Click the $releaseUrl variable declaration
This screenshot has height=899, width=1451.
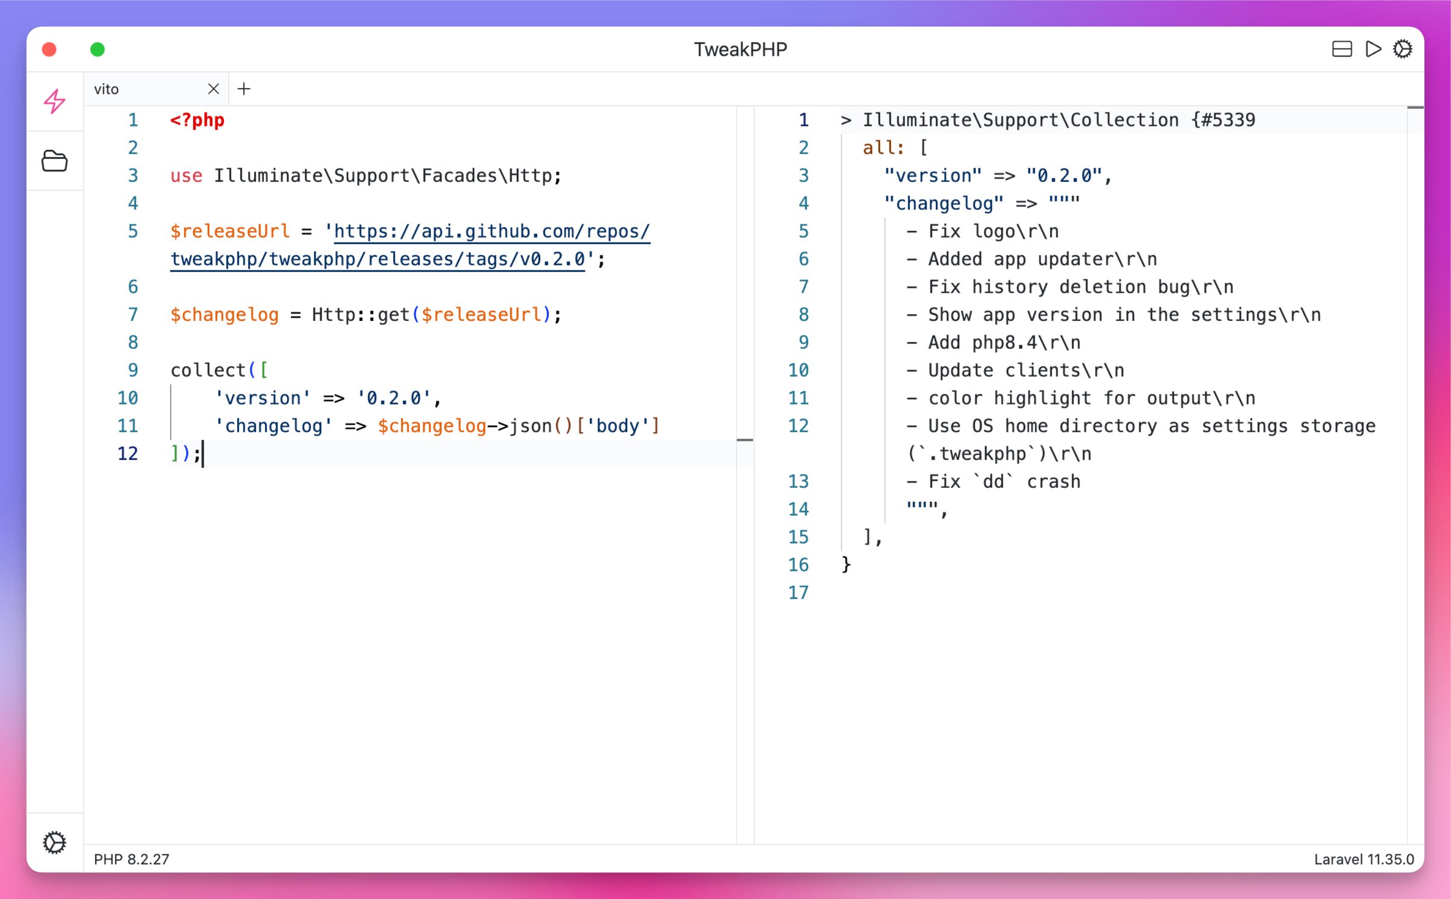click(230, 231)
